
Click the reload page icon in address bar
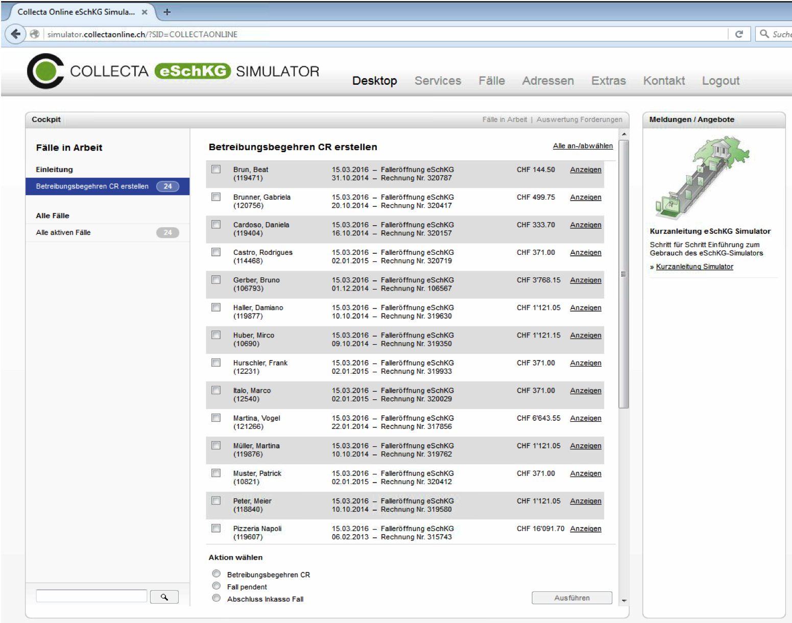[x=739, y=34]
